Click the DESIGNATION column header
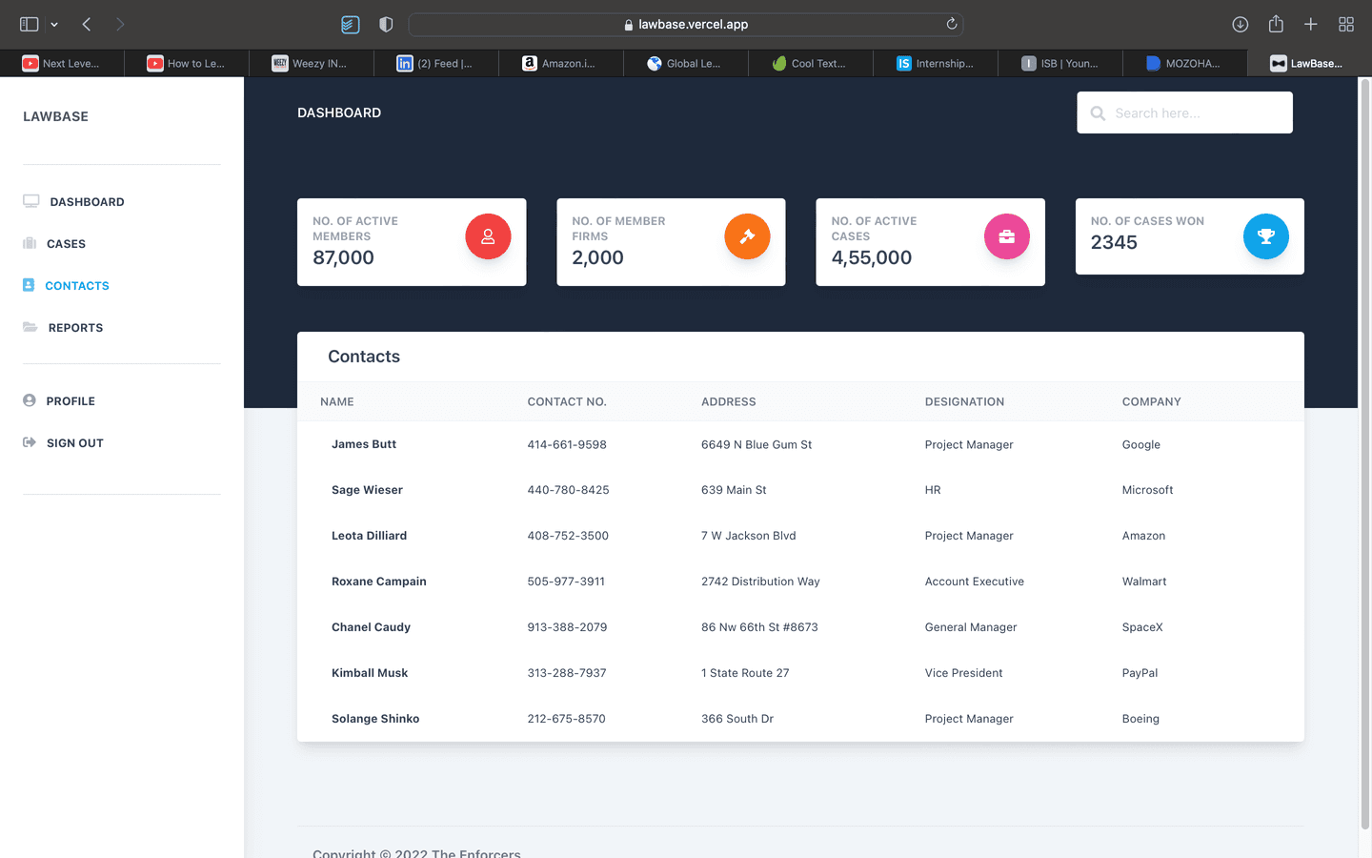 pos(964,401)
